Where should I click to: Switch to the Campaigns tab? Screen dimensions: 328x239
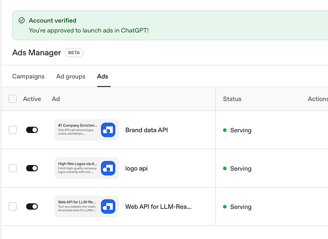click(x=28, y=77)
